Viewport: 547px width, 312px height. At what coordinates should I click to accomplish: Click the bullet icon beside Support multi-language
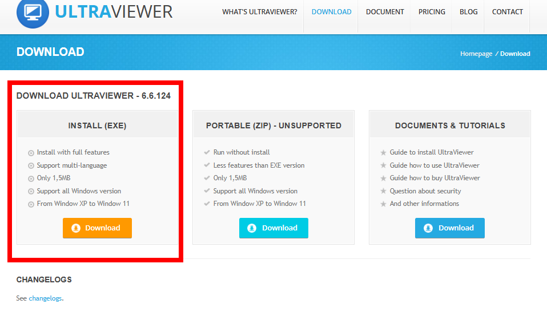[x=31, y=166]
